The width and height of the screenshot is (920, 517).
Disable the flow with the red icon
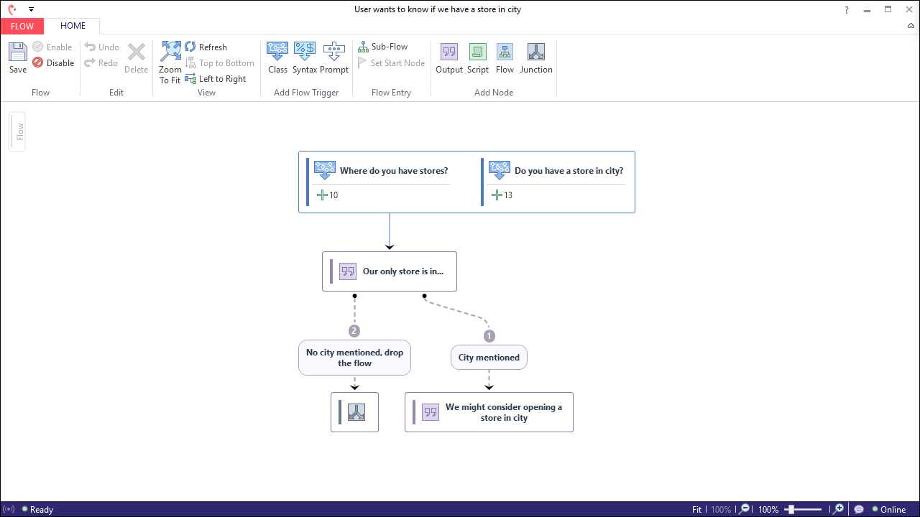53,62
